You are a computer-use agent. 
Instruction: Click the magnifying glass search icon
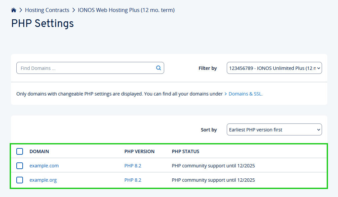tap(159, 68)
